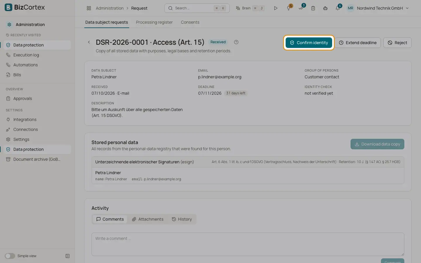The image size is (421, 263).
Task: Click the Extend deadline button
Action: pyautogui.click(x=358, y=43)
